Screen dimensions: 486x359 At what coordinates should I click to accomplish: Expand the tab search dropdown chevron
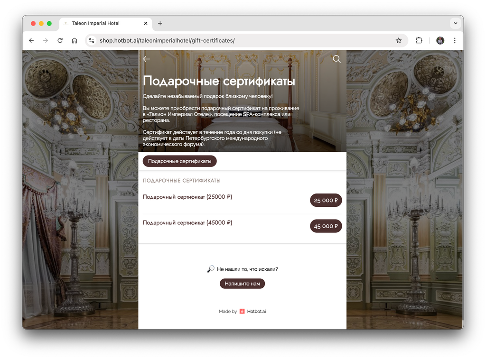pos(455,23)
